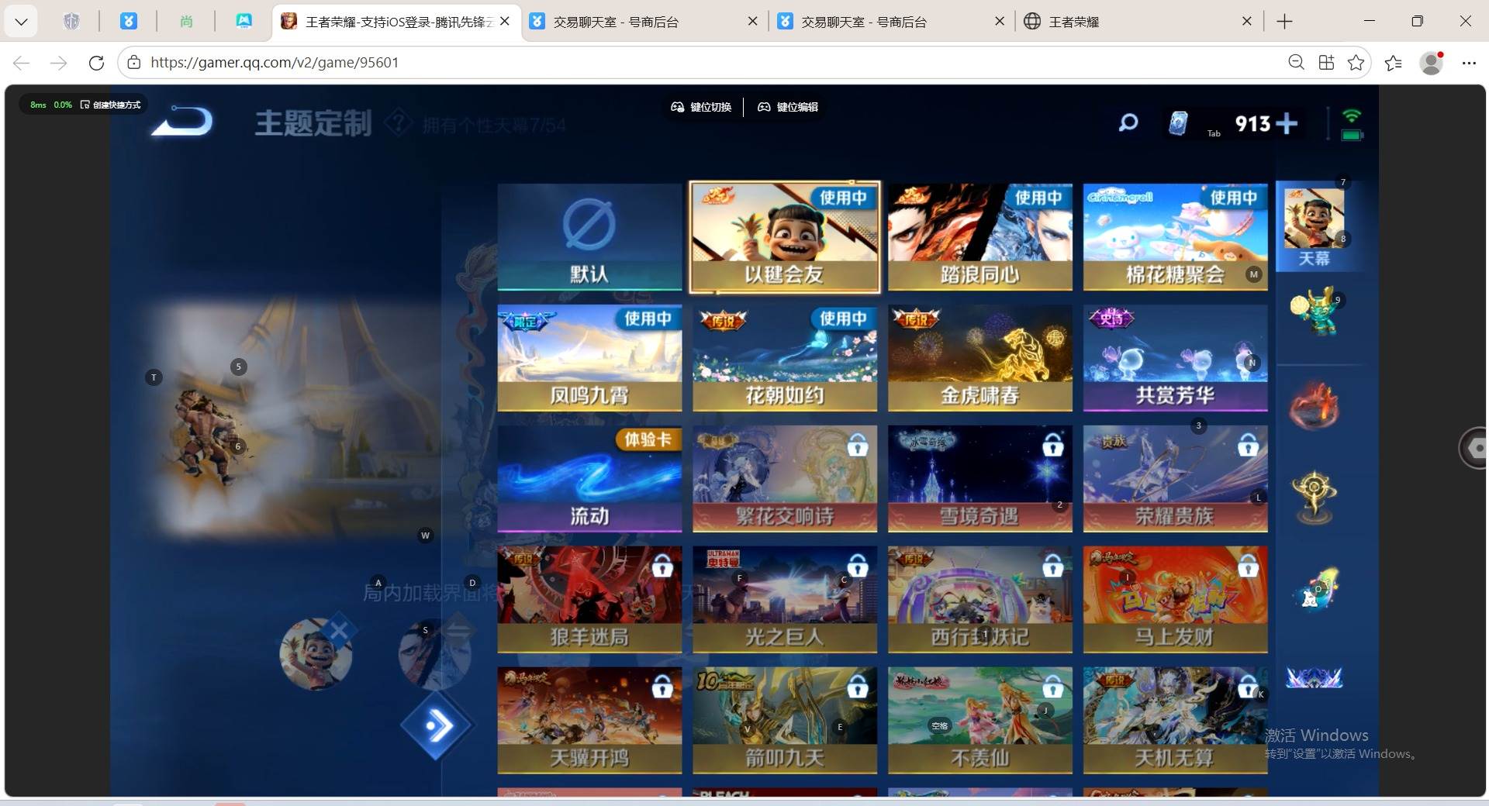
Task: Select the 花朝如约 legend theme card
Action: (x=785, y=358)
